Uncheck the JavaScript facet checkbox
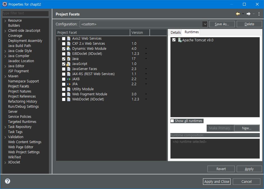Screen dimensions: 264x189 [64, 64]
